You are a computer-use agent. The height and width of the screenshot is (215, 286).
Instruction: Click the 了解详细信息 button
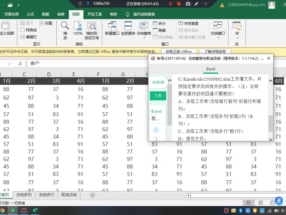pos(215,52)
